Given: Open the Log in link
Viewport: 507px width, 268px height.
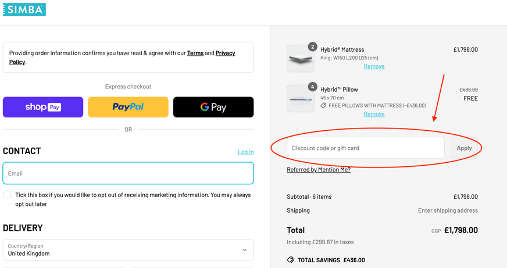Looking at the screenshot, I should coord(245,152).
